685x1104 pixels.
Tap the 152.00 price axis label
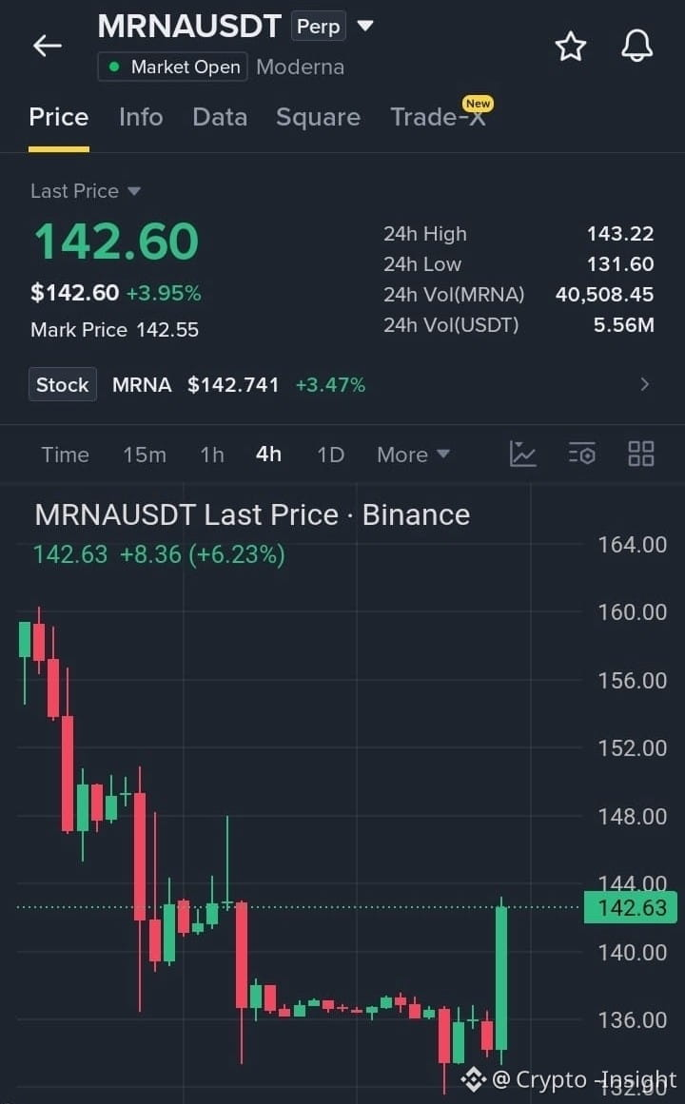[632, 747]
